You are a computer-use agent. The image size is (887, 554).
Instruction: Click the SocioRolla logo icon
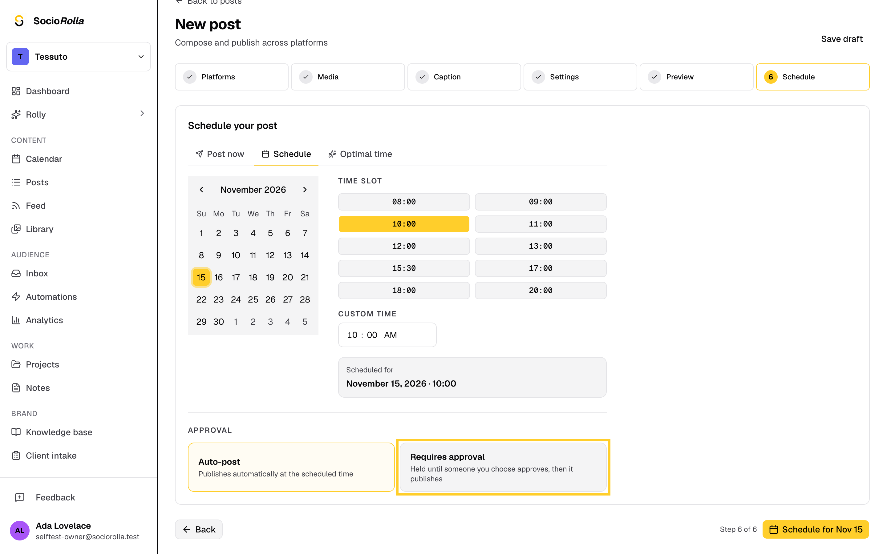pyautogui.click(x=19, y=21)
